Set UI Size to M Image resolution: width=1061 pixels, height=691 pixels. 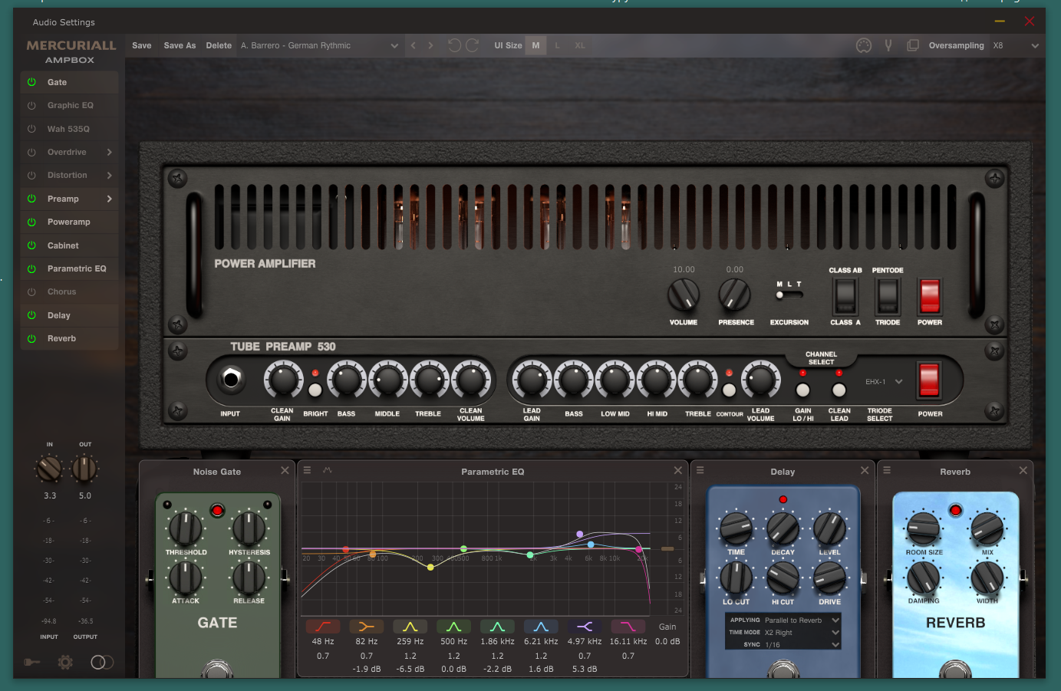[535, 45]
